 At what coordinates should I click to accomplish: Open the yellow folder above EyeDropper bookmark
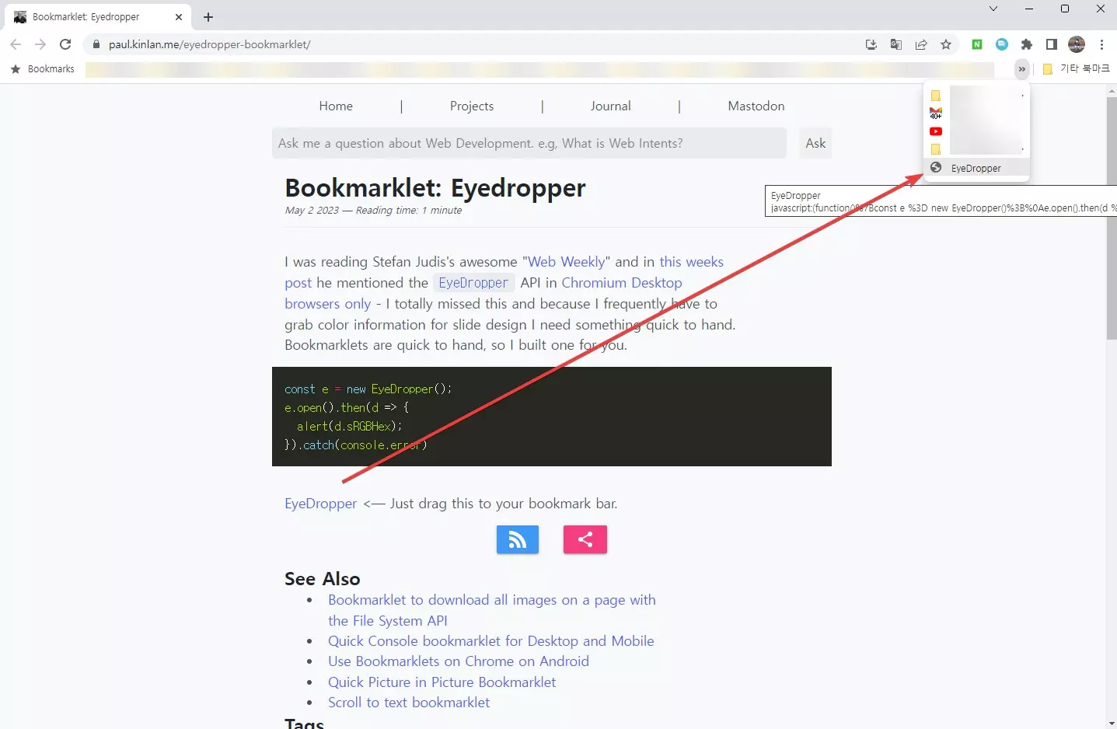pyautogui.click(x=936, y=149)
